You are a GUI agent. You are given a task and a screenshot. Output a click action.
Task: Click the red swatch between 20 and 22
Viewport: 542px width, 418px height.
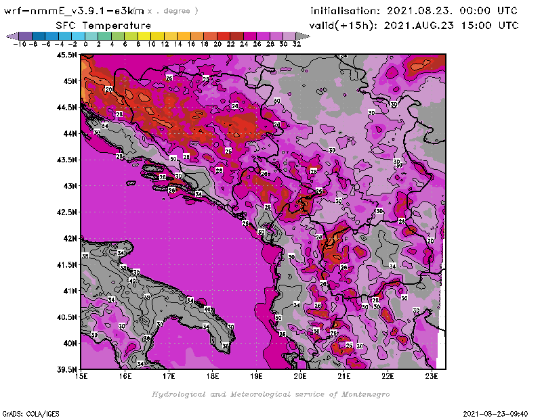224,36
